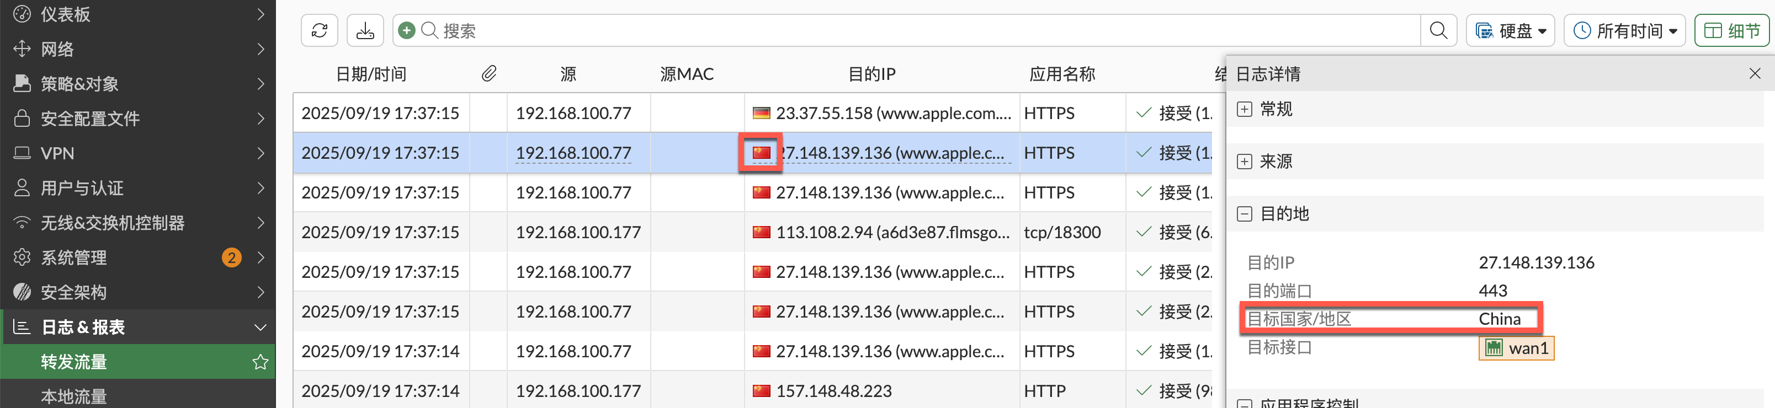
Task: Select 转发流量 submenu item
Action: pyautogui.click(x=138, y=362)
